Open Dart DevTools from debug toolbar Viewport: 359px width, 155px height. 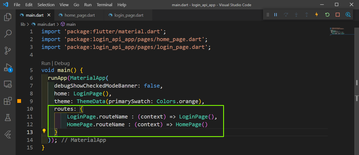point(348,15)
